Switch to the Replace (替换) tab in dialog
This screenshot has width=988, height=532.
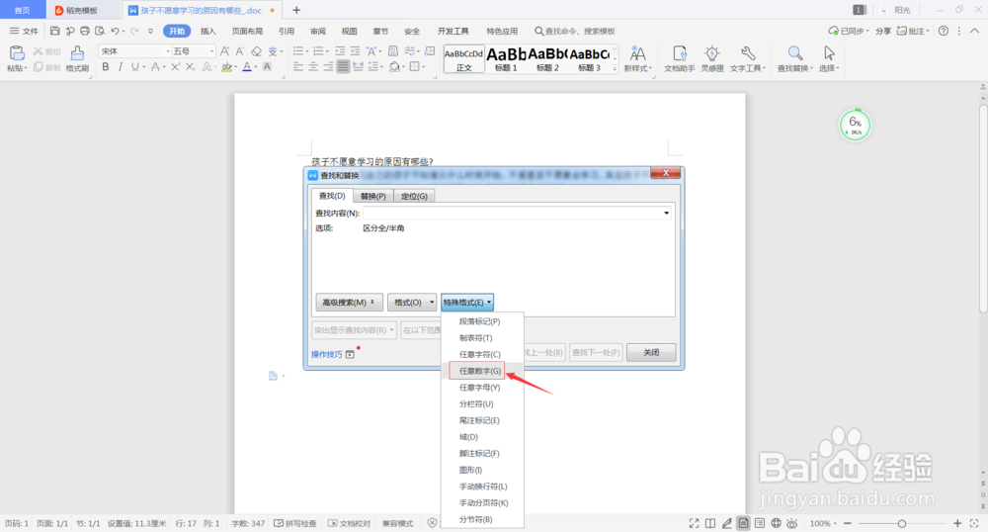click(373, 196)
